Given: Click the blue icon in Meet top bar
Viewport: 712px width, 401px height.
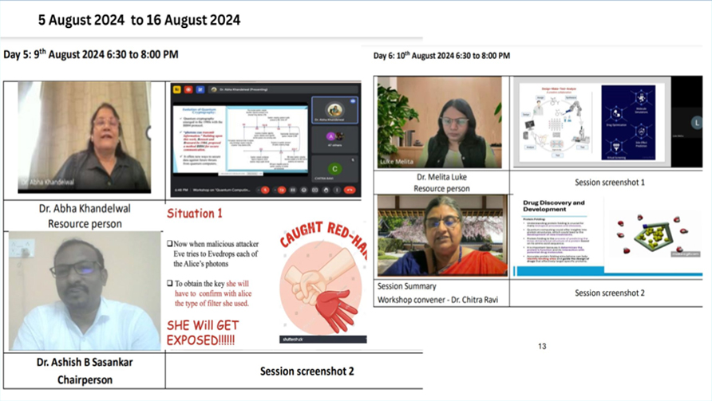Looking at the screenshot, I should pyautogui.click(x=200, y=90).
